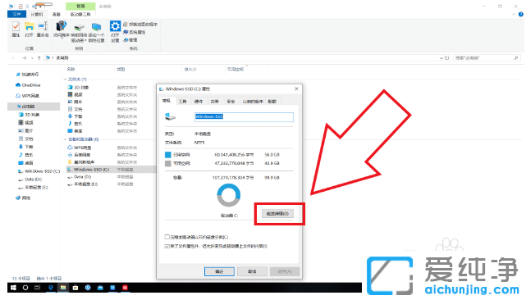Click Uninstall or change a program
The image size is (526, 300).
tap(140, 24)
